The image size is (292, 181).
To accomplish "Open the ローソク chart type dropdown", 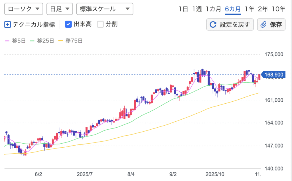I will point(24,9).
